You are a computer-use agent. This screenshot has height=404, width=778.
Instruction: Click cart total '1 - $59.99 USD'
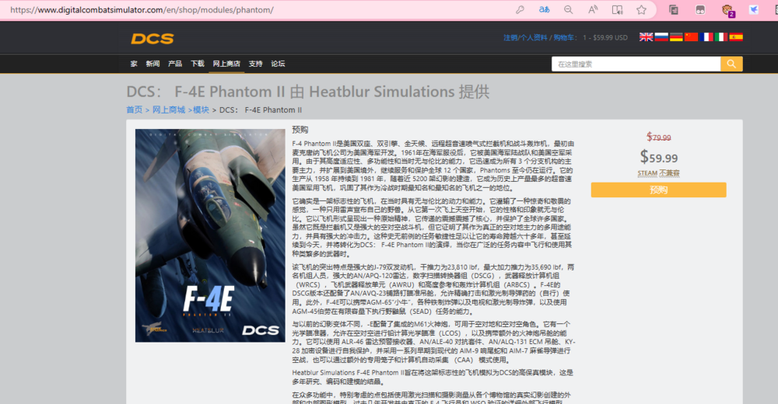[x=605, y=37]
